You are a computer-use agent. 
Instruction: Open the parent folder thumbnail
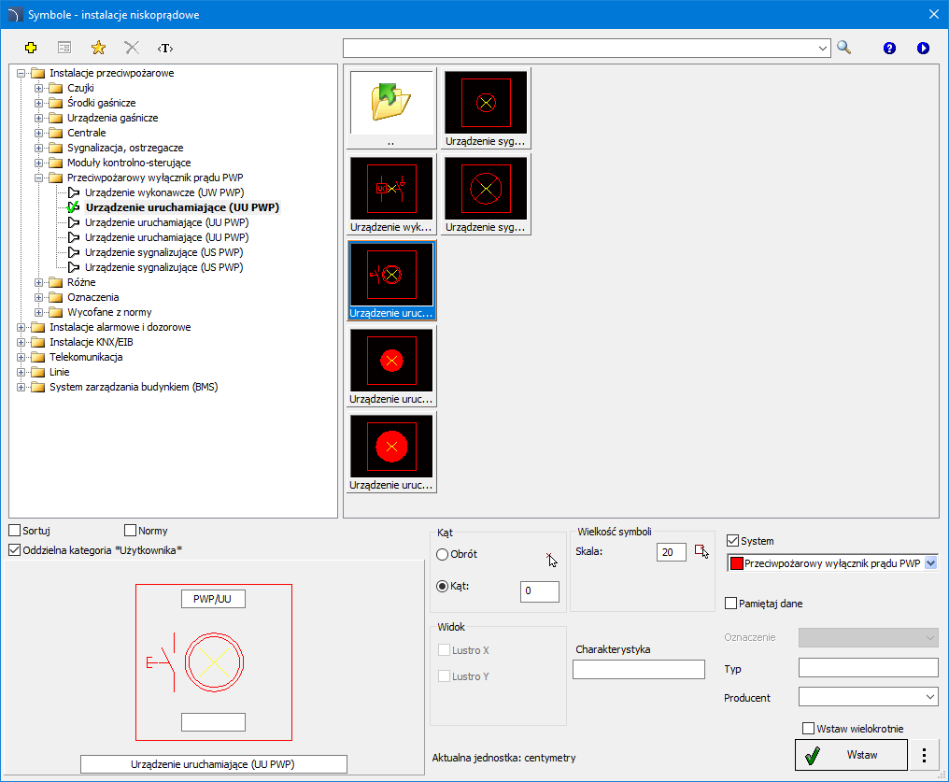click(391, 108)
